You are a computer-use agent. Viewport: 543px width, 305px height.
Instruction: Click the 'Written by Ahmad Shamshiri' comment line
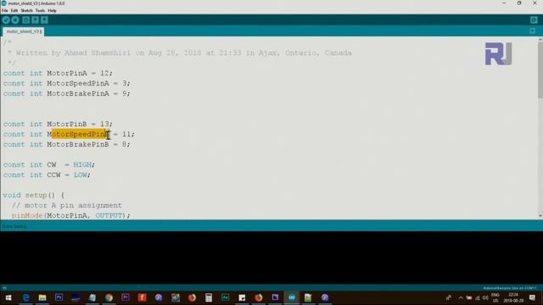pos(179,53)
